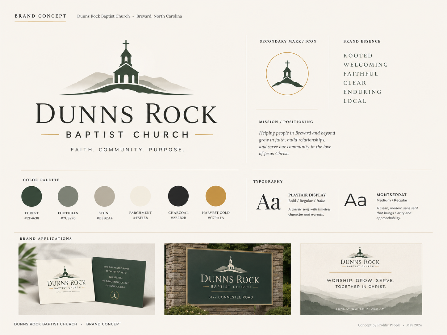Viewport: 447px width, 335px height.
Task: Click the 'COLOR PALETTE' heading
Action: (41, 180)
